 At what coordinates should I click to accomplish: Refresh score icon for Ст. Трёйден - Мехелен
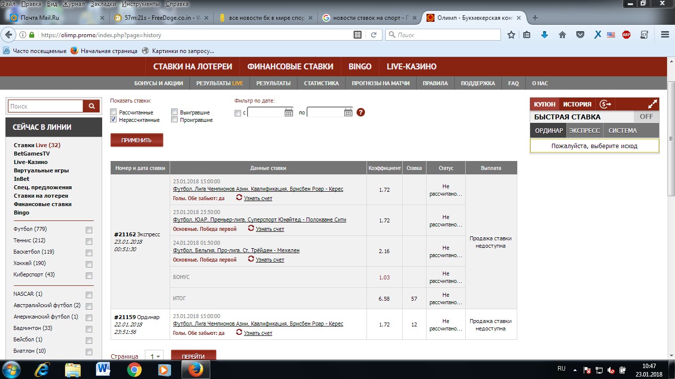pyautogui.click(x=251, y=259)
